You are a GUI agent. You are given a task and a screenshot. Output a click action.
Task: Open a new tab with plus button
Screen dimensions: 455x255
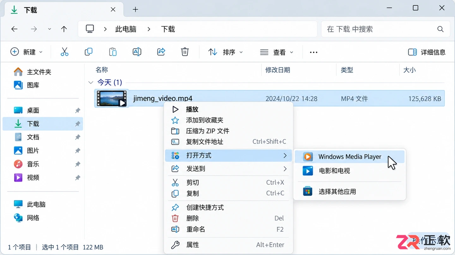(135, 9)
